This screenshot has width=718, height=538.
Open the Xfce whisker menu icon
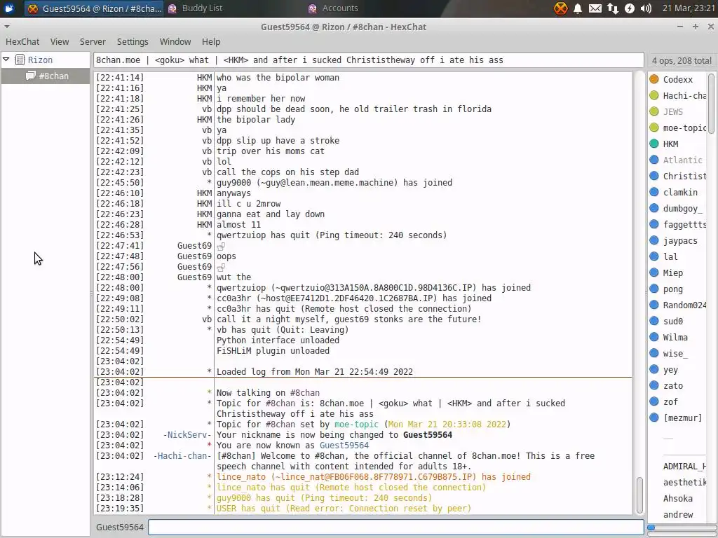coord(8,8)
